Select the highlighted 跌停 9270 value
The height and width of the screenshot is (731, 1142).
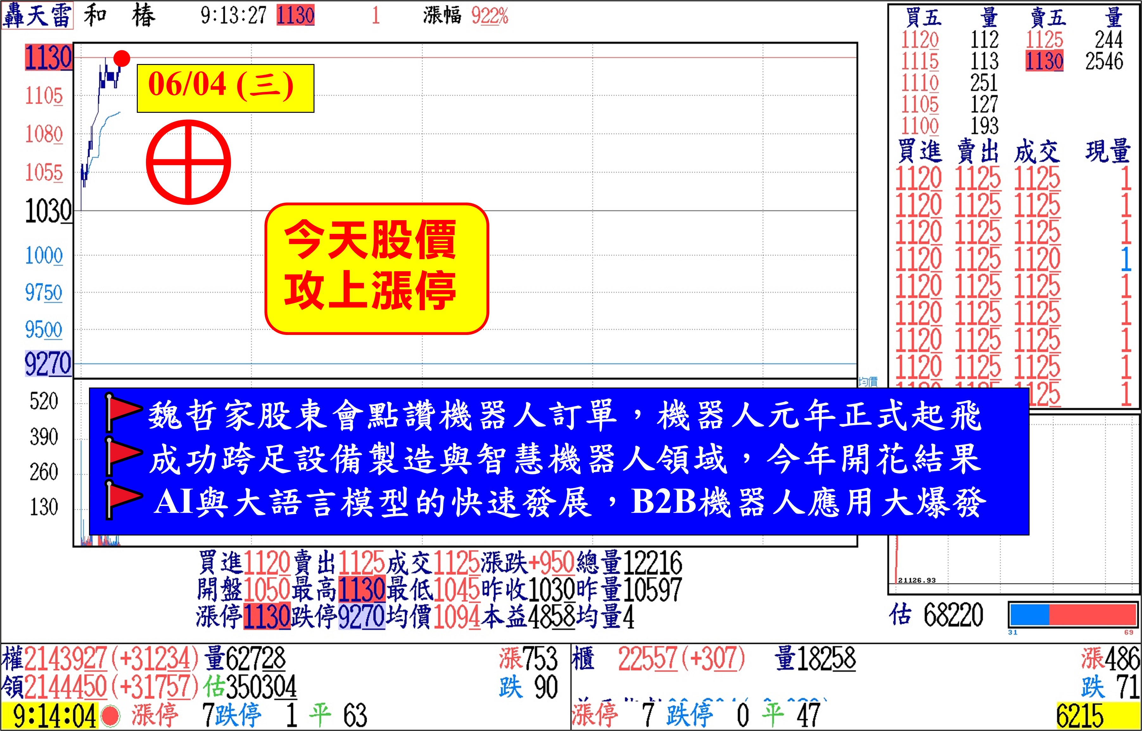tap(361, 617)
